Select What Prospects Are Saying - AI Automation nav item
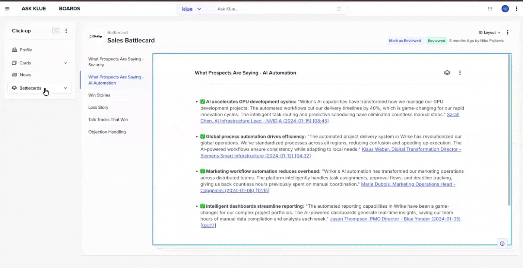 click(x=116, y=80)
